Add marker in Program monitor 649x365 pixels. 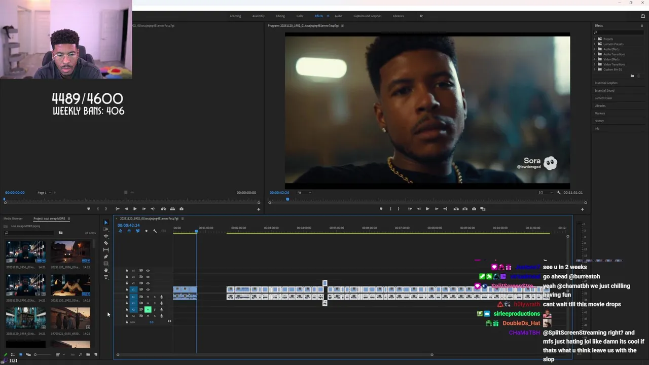click(381, 209)
